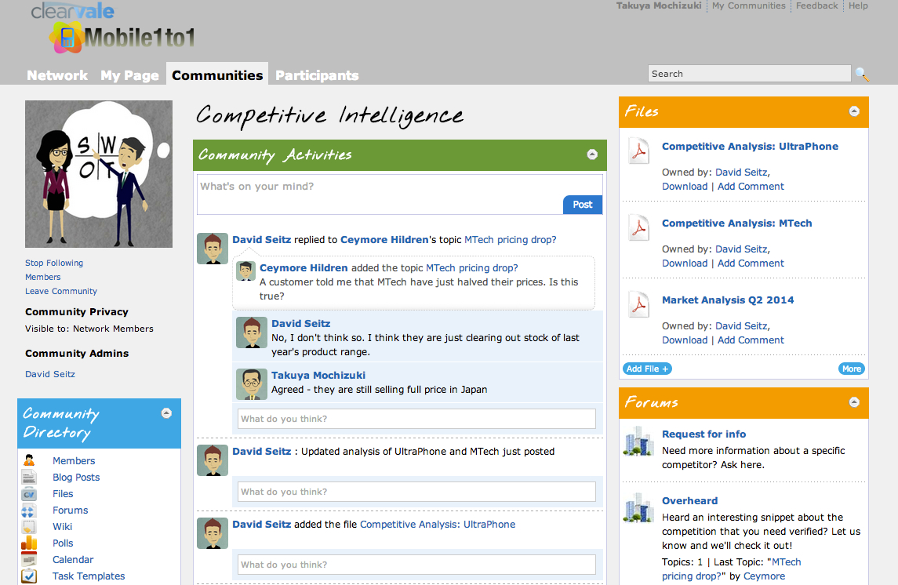Click the More button in Files

coord(851,369)
